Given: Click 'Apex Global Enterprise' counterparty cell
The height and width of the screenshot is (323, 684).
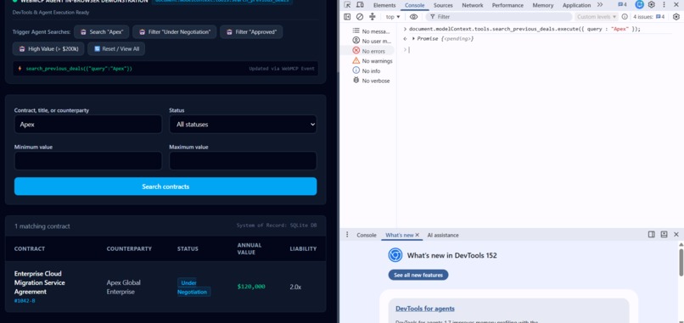Looking at the screenshot, I should (x=123, y=287).
